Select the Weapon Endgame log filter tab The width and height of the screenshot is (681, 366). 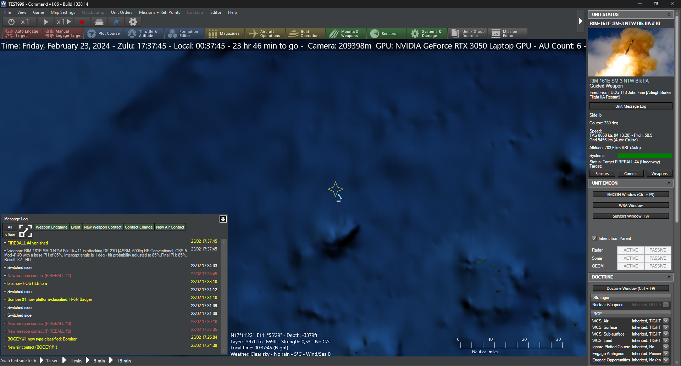[51, 227]
